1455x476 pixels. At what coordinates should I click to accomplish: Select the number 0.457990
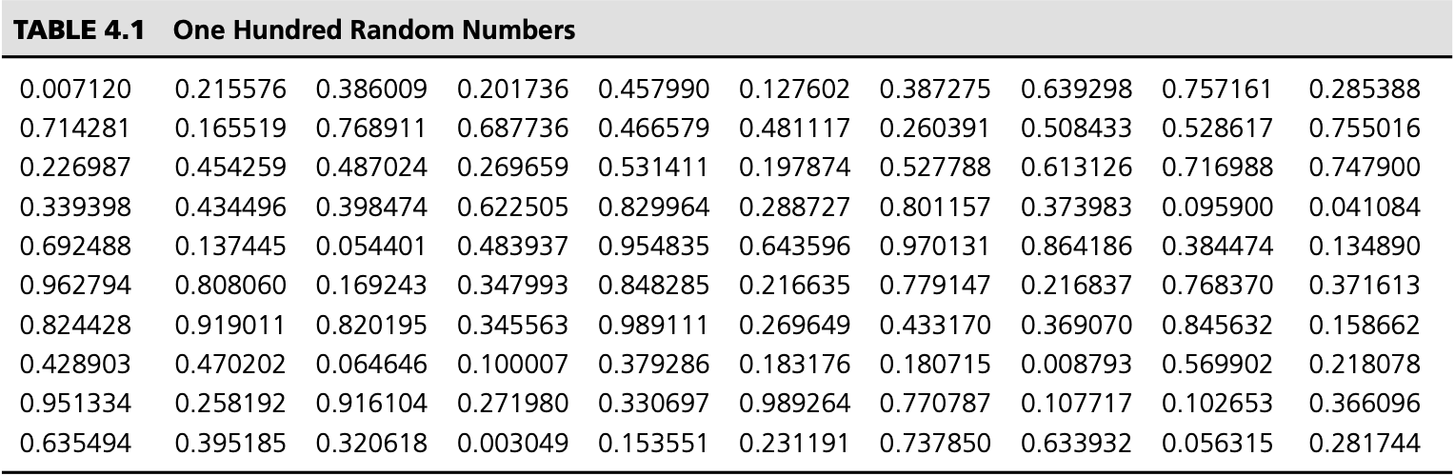coord(653,90)
